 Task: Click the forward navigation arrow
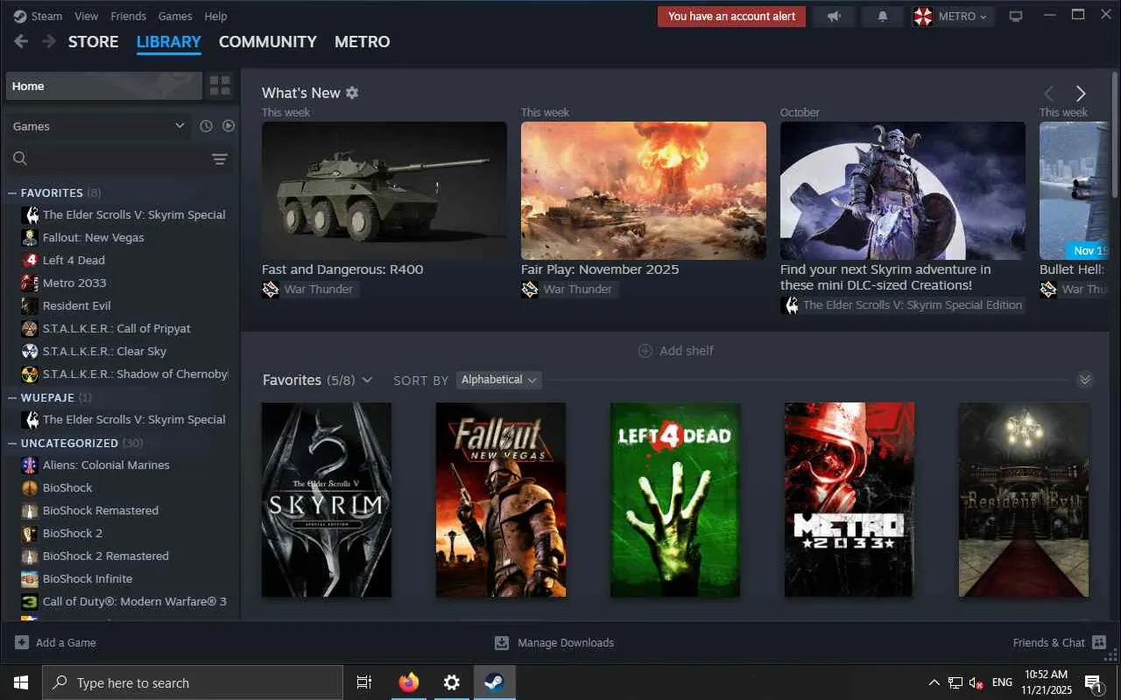pyautogui.click(x=49, y=42)
